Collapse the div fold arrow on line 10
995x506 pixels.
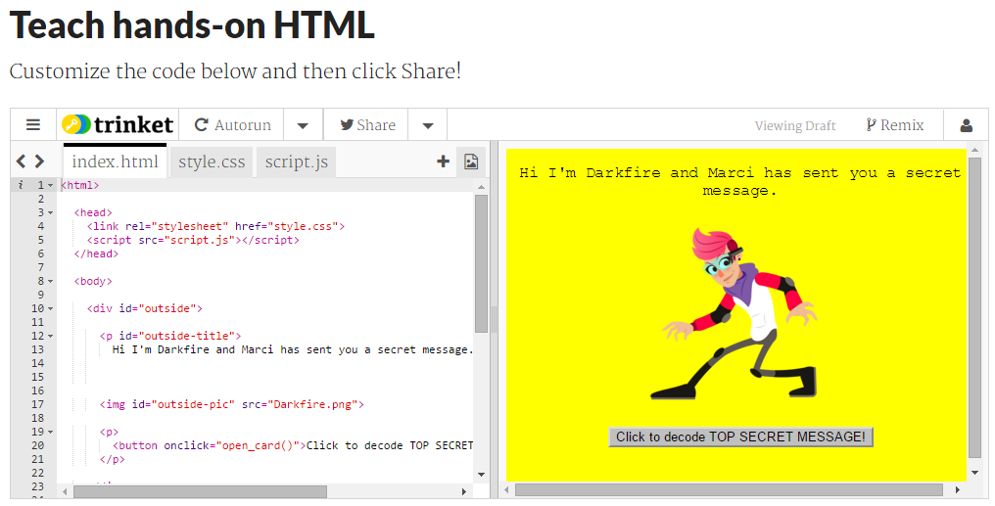[x=51, y=308]
